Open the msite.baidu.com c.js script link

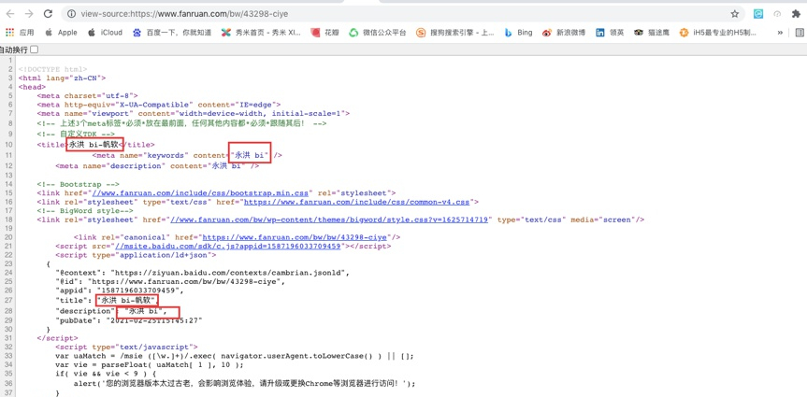click(228, 246)
